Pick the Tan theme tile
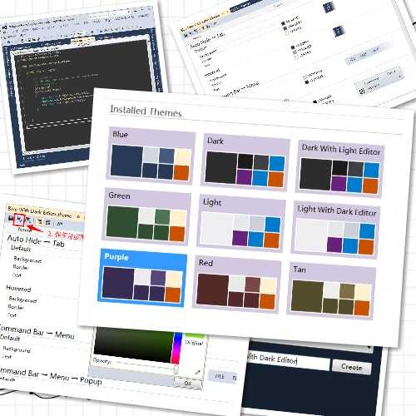 click(331, 291)
